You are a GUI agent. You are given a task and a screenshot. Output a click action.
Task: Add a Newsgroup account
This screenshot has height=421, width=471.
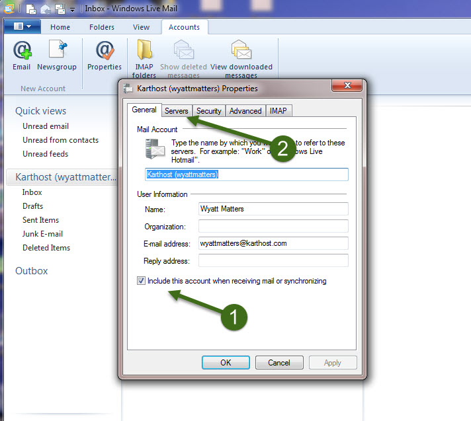(x=57, y=56)
